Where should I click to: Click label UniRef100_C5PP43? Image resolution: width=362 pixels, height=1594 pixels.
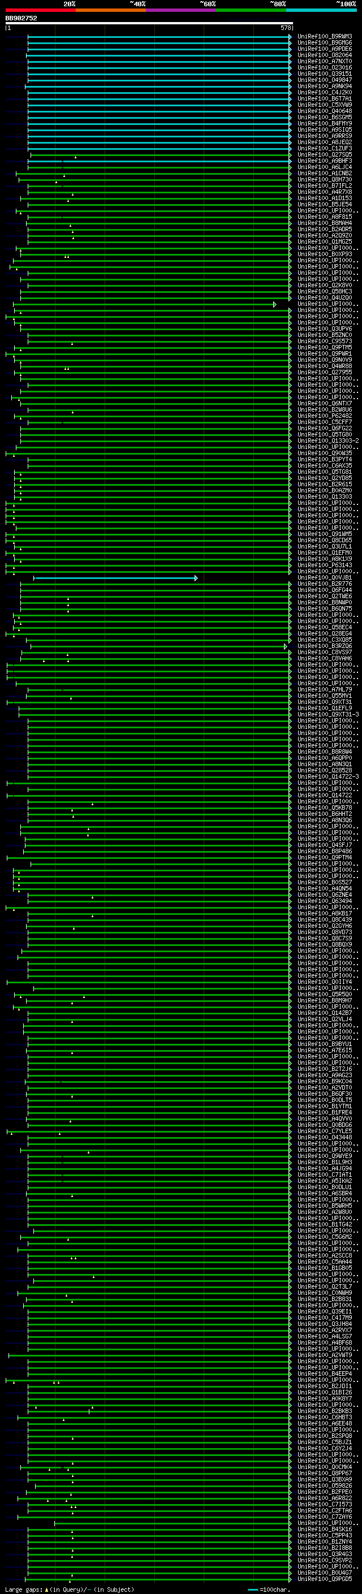point(325,1535)
